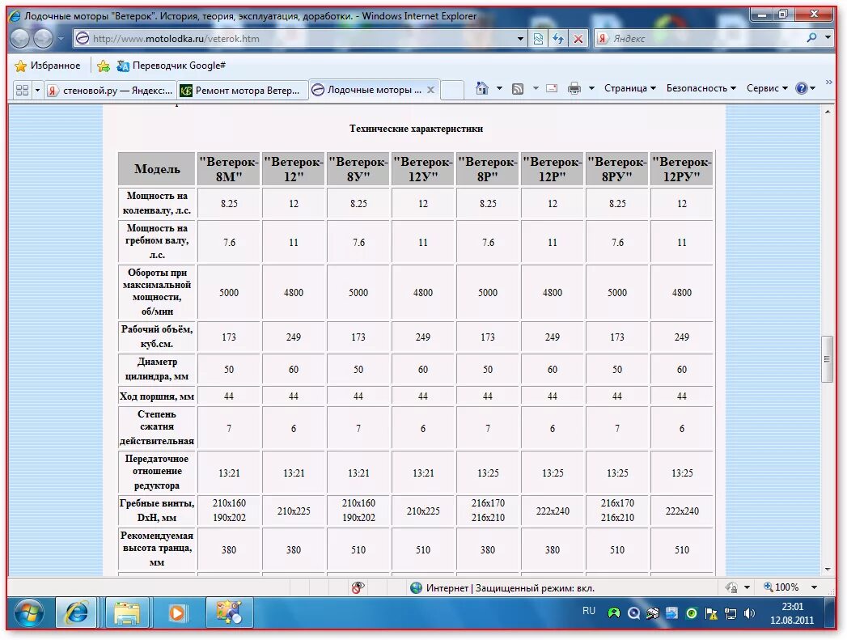Image resolution: width=847 pixels, height=640 pixels.
Task: Close the Лодочные моторы tab
Action: coord(430,90)
